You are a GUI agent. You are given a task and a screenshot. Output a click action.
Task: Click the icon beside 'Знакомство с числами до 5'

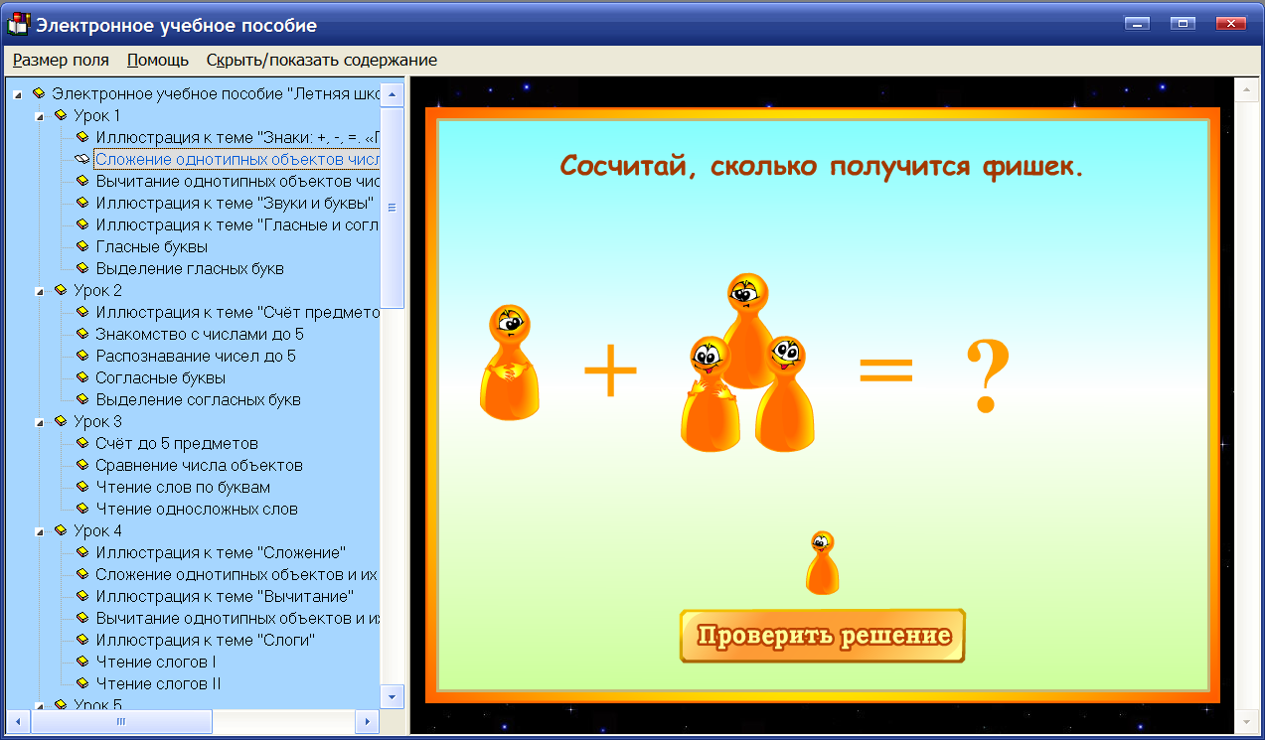click(81, 333)
